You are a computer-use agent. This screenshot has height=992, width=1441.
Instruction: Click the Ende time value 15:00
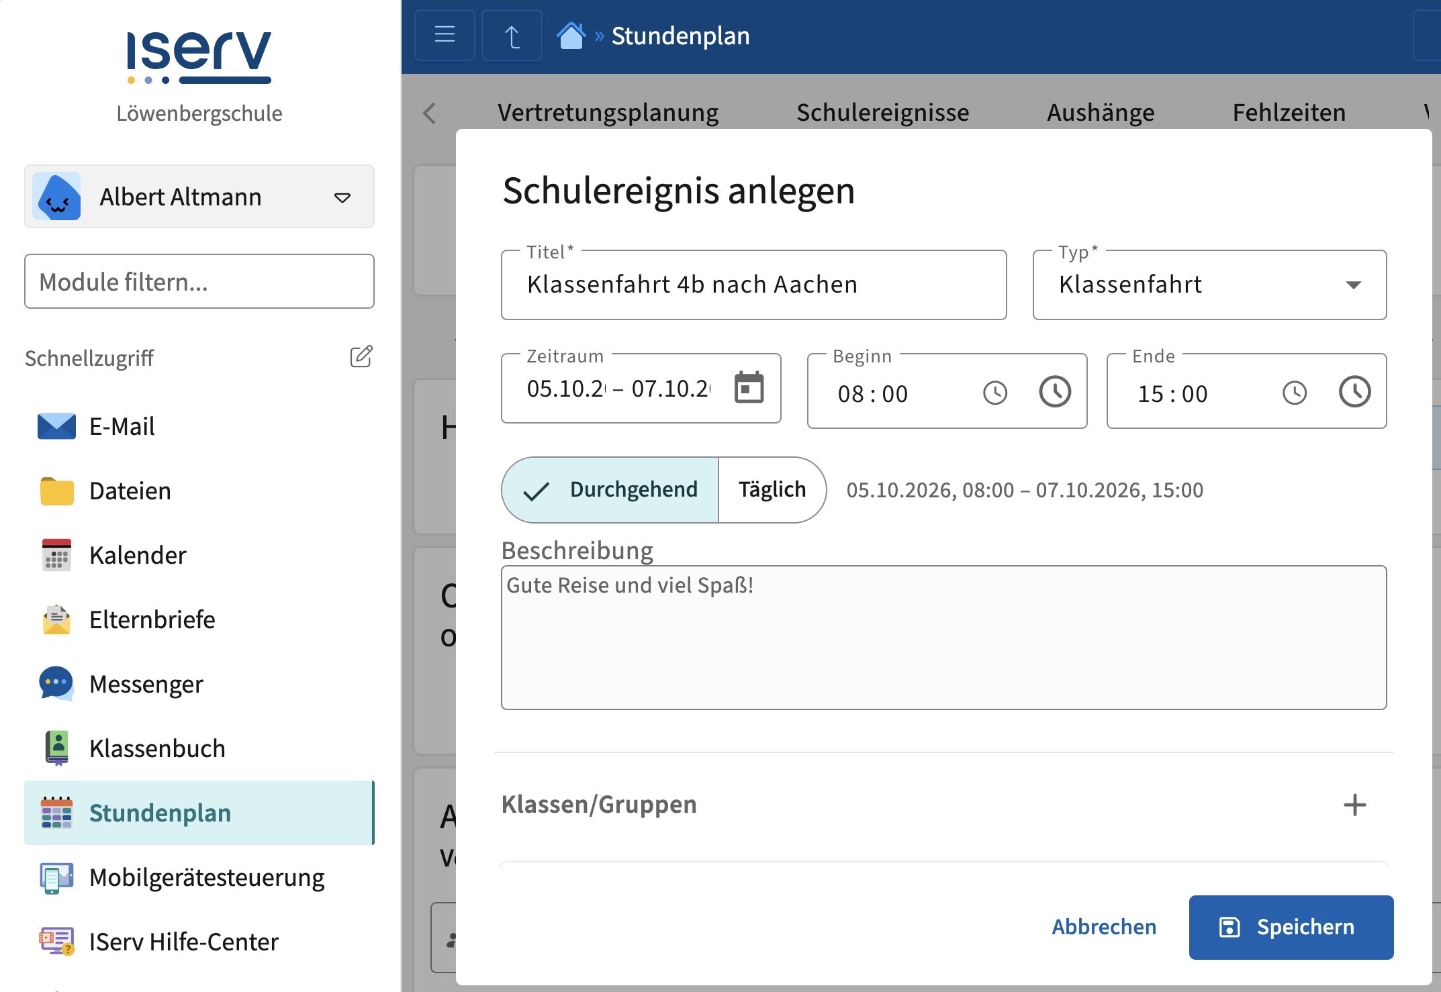pos(1172,394)
